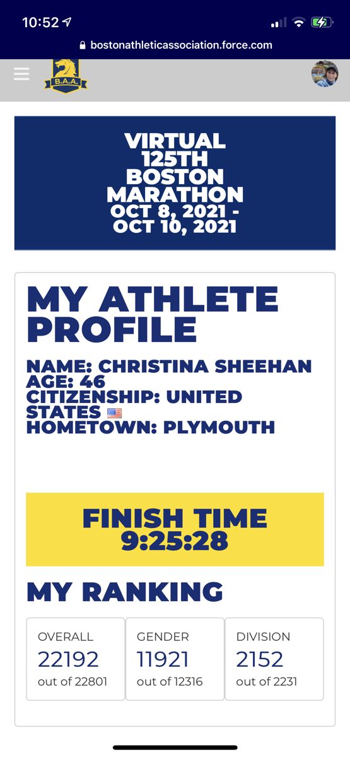Screen dimensions: 350x757
Task: Tap the battery charging icon
Action: click(x=322, y=23)
